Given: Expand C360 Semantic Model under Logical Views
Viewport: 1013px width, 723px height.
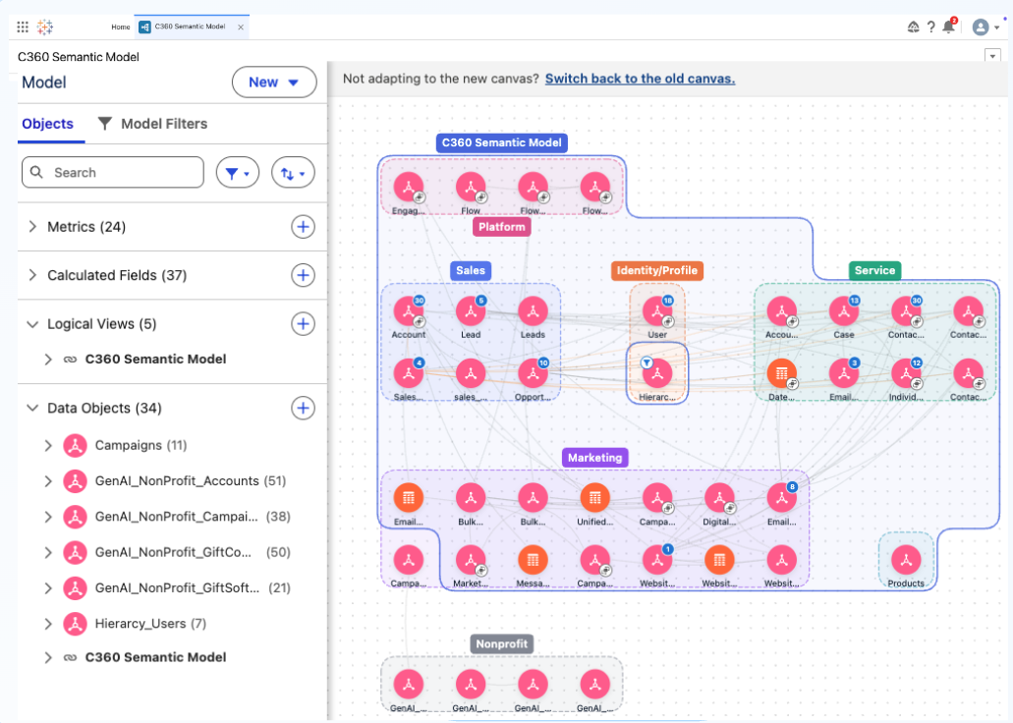Looking at the screenshot, I should pos(48,360).
